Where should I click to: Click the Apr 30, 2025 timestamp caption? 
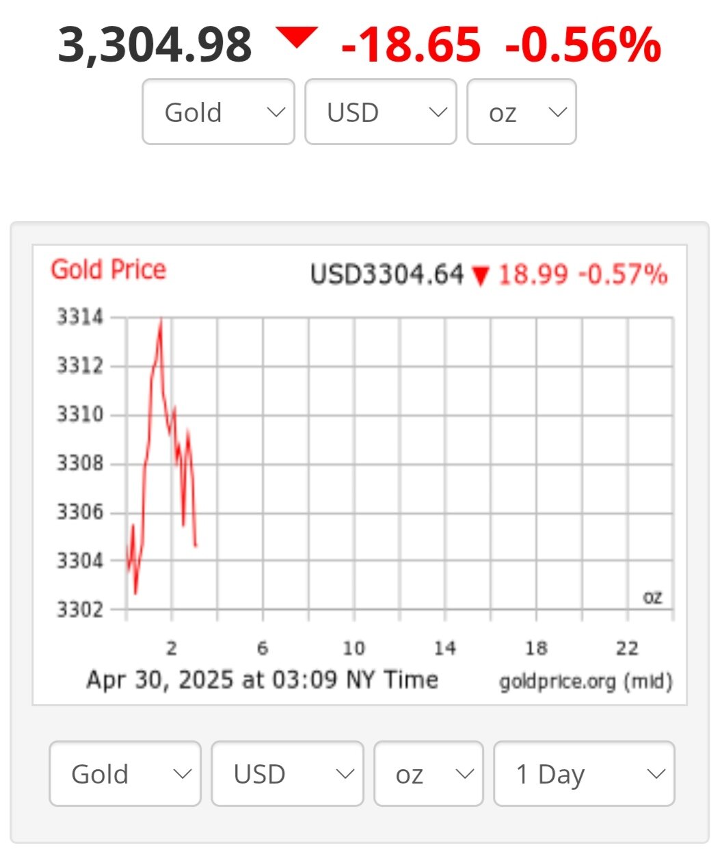click(262, 680)
